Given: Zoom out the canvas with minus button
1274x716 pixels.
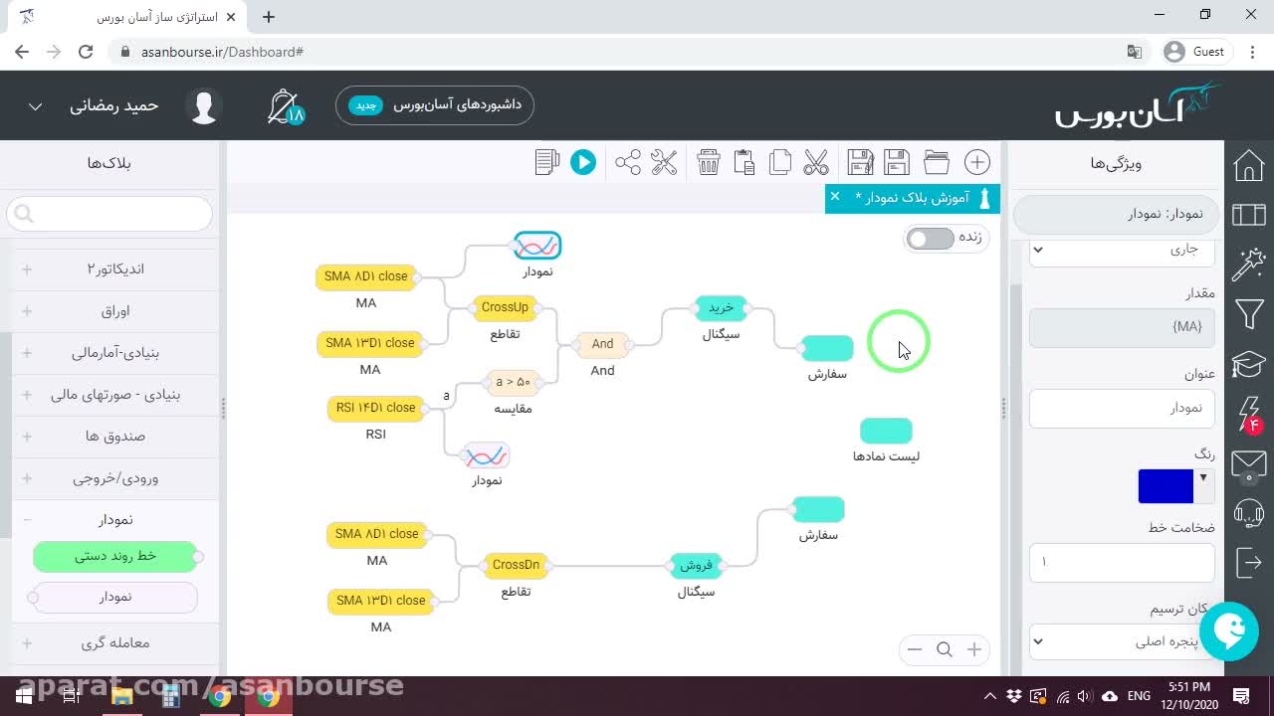Looking at the screenshot, I should point(915,649).
